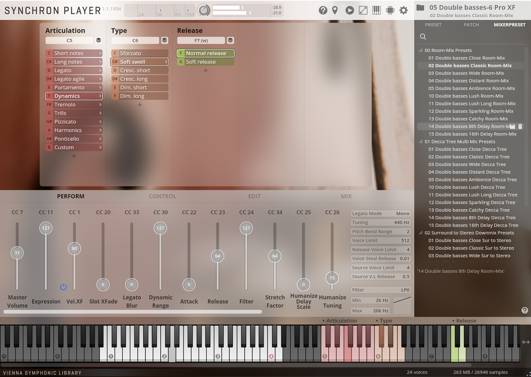Open the Release F7 dropdown
Viewport: 531px width, 377px height.
pos(201,40)
